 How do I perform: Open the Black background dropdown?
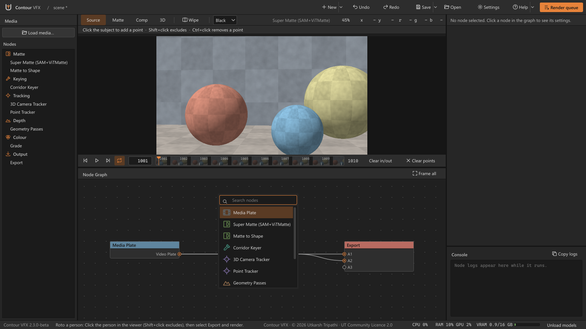pyautogui.click(x=225, y=20)
